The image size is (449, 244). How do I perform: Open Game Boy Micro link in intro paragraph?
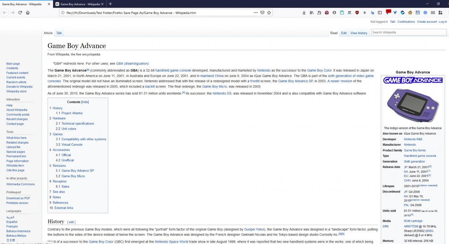tap(215, 86)
